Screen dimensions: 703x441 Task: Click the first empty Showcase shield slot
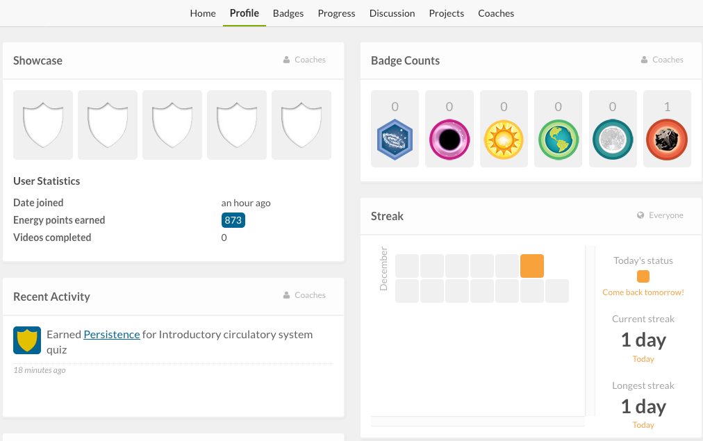click(x=43, y=125)
